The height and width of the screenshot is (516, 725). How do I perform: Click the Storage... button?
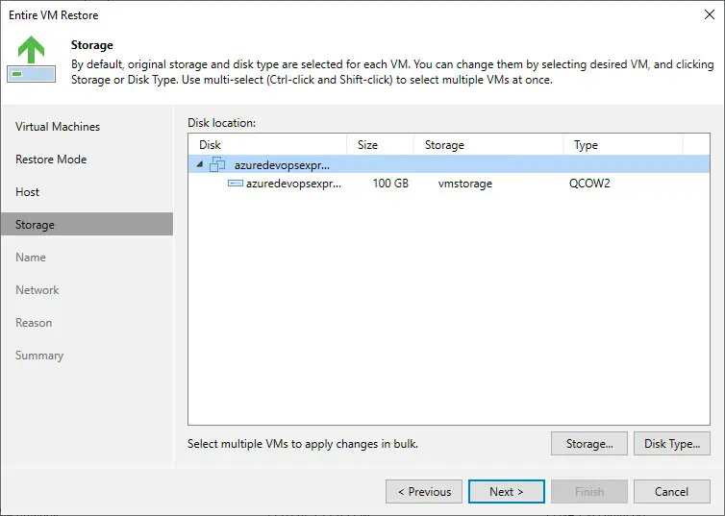click(589, 444)
